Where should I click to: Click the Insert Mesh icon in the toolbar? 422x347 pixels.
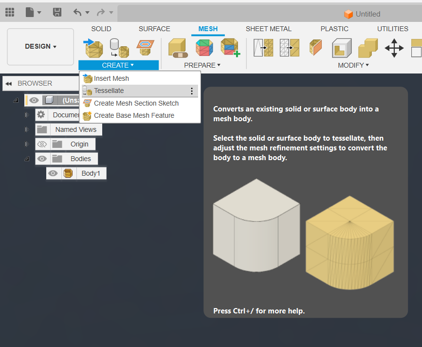point(93,49)
